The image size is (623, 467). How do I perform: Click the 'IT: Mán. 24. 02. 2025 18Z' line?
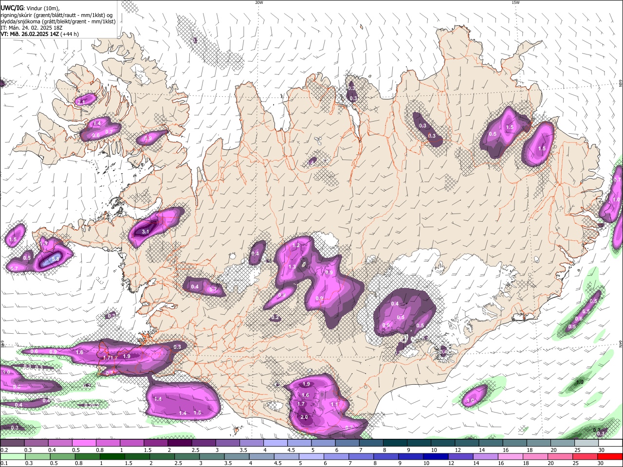tap(31, 28)
